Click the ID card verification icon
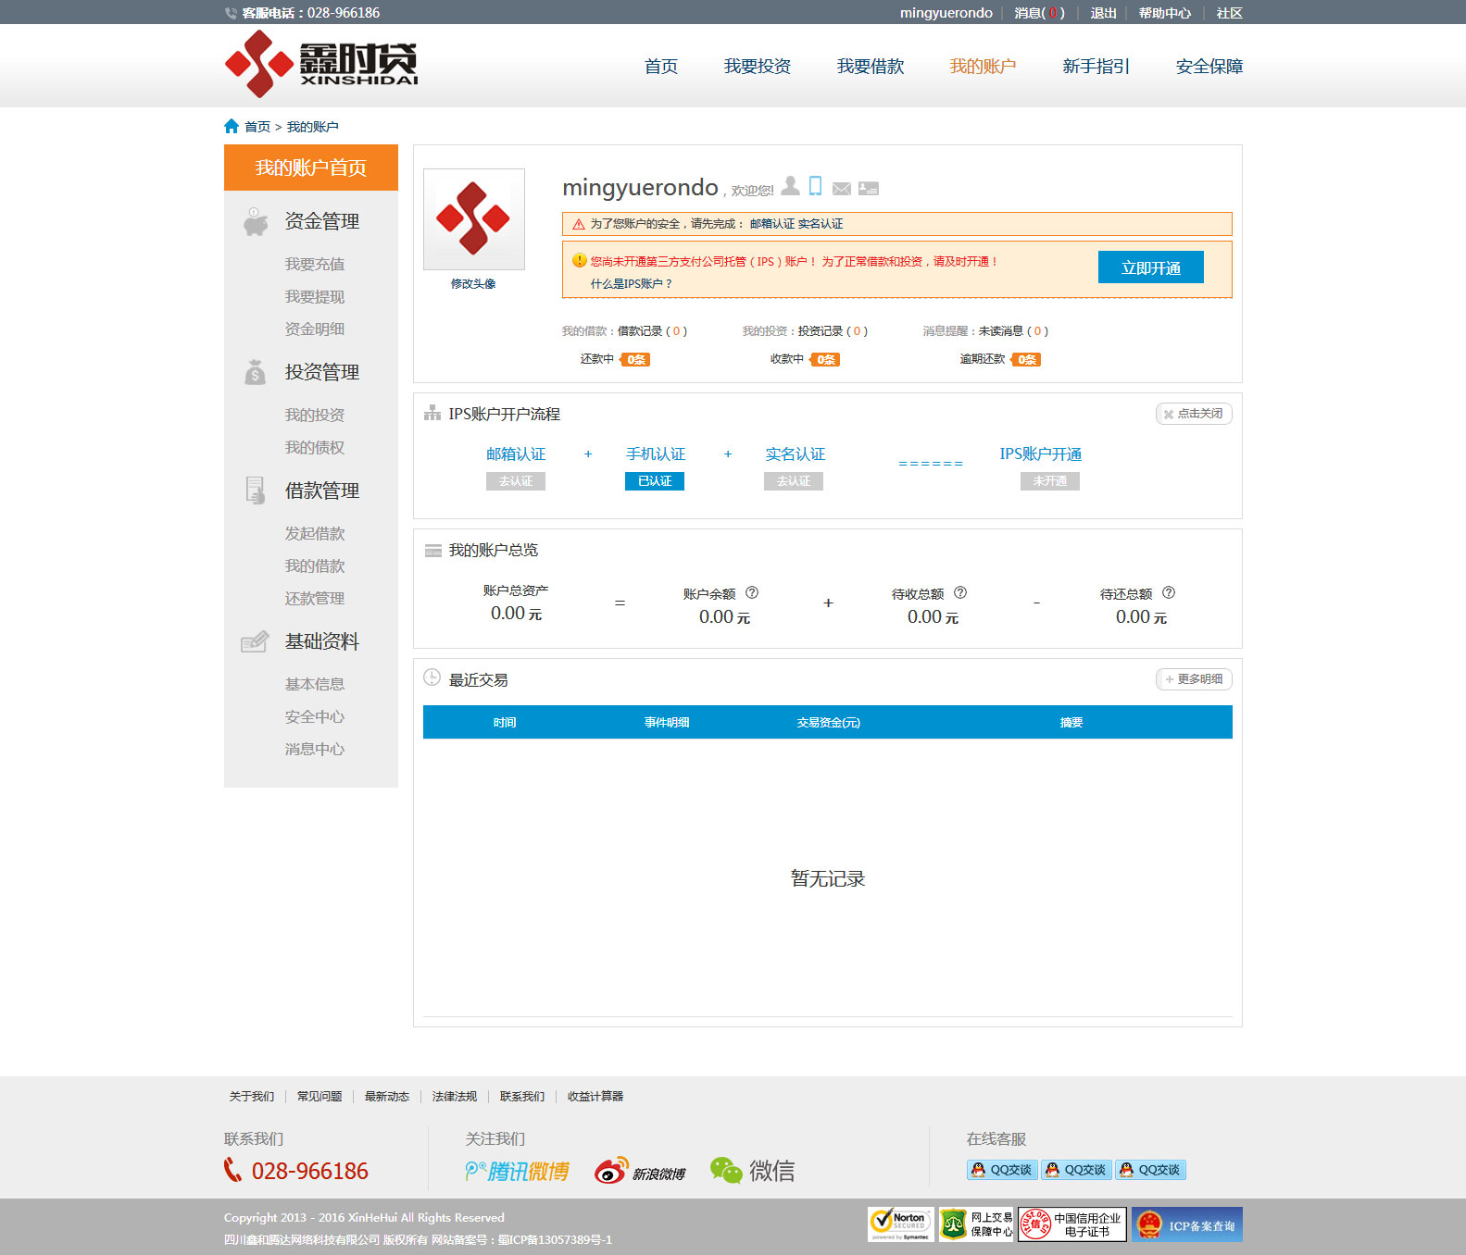Viewport: 1466px width, 1255px height. (x=868, y=189)
